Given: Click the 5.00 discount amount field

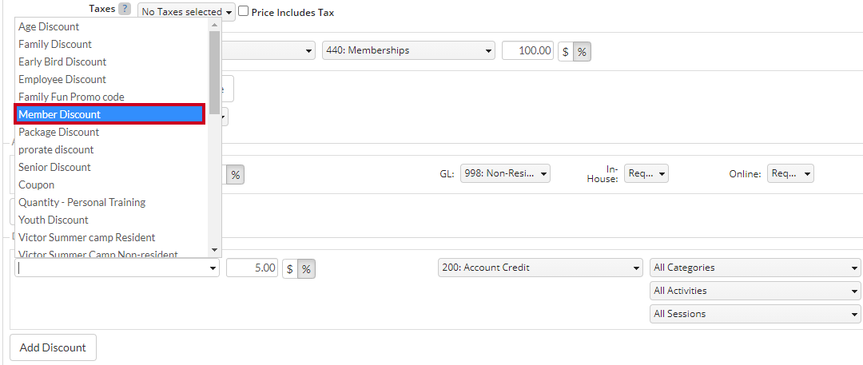Looking at the screenshot, I should [252, 268].
